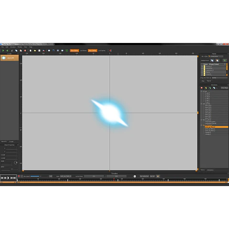
Task: Open the File menu
Action: [2, 47]
